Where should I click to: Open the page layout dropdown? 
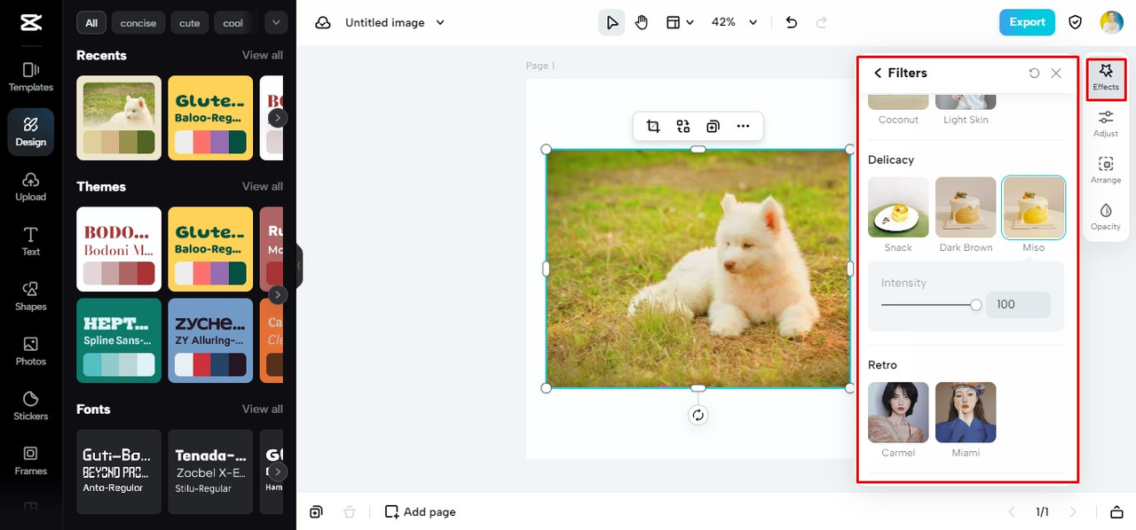click(680, 22)
